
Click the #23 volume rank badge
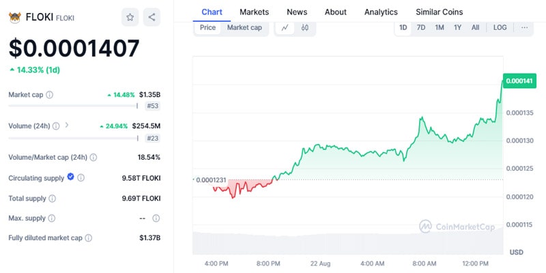(x=153, y=139)
